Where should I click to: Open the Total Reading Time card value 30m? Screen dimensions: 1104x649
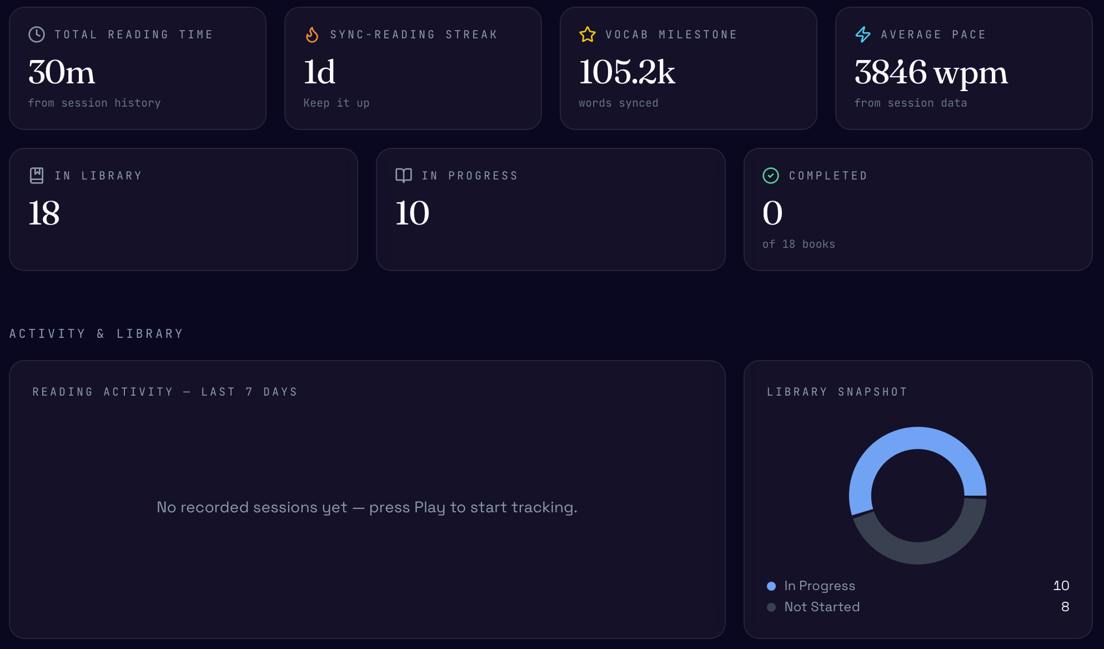click(x=62, y=72)
